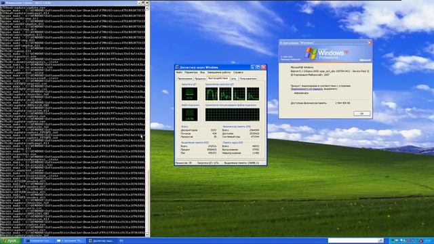Switch to the Процессы tab

tap(200, 79)
